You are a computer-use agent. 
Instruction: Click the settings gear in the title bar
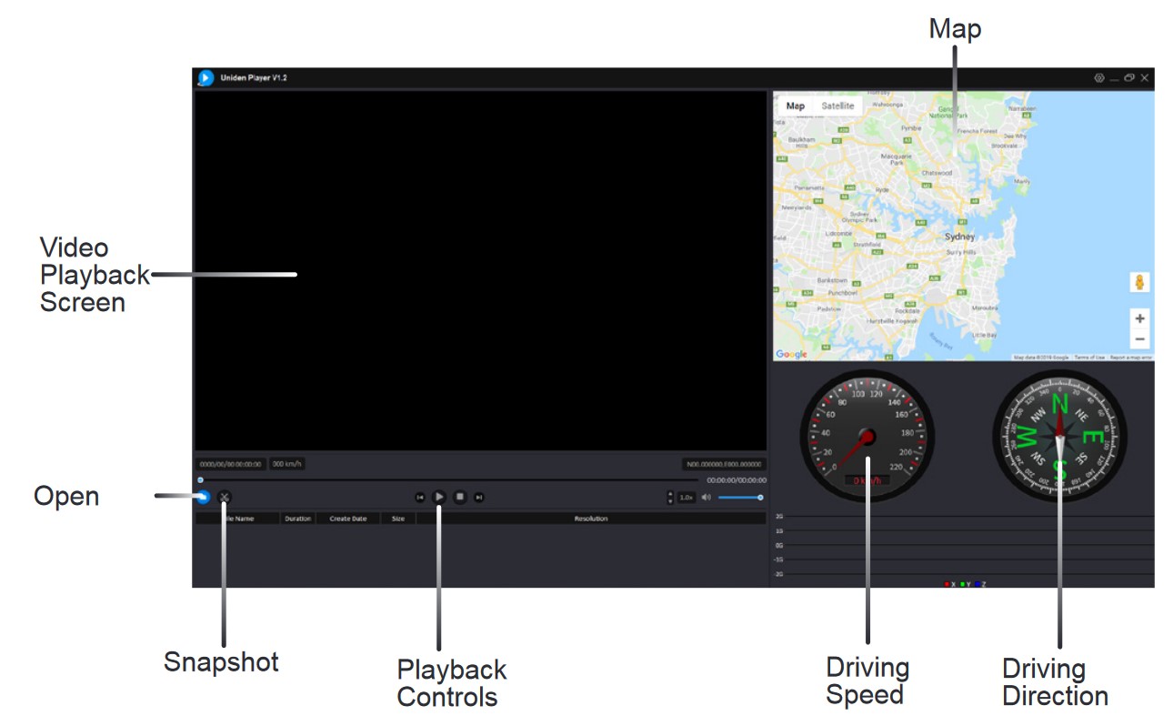pos(1100,78)
